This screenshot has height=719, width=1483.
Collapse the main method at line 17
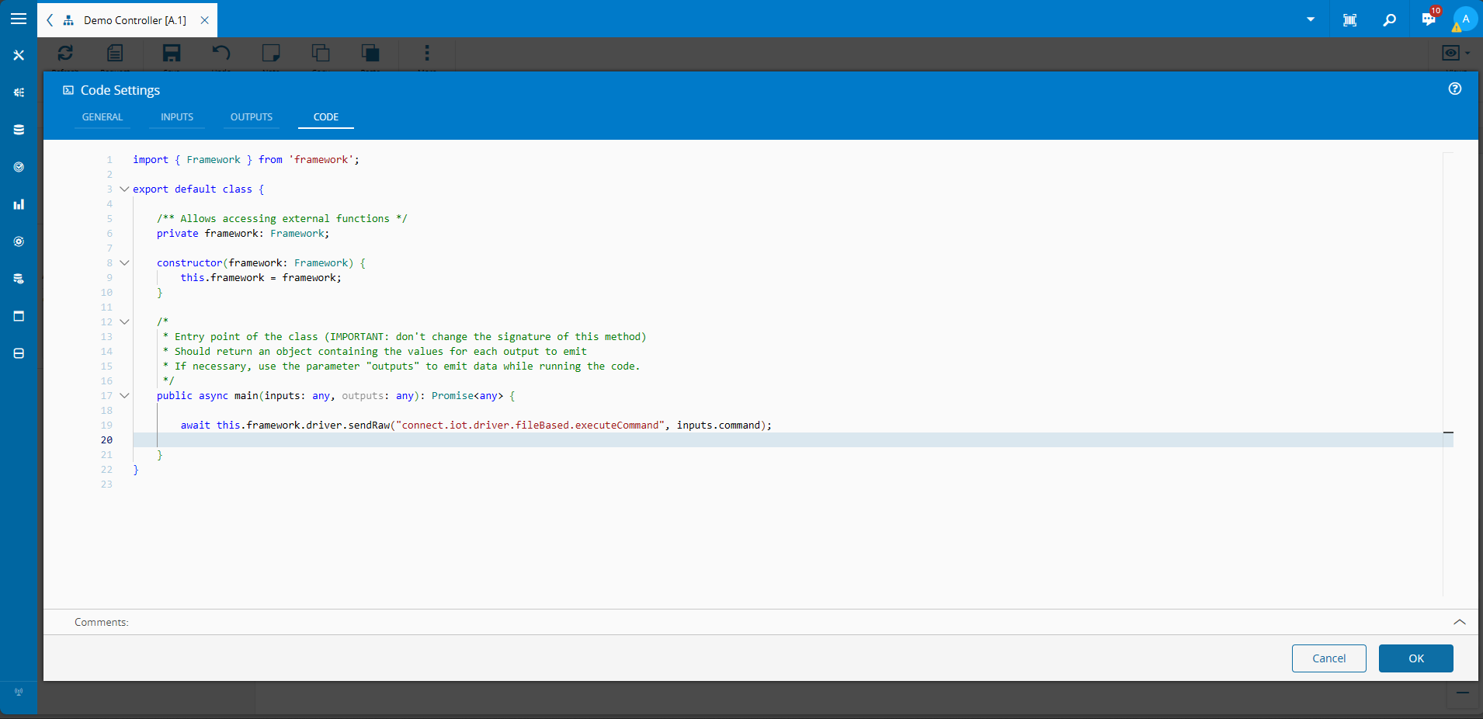point(124,395)
